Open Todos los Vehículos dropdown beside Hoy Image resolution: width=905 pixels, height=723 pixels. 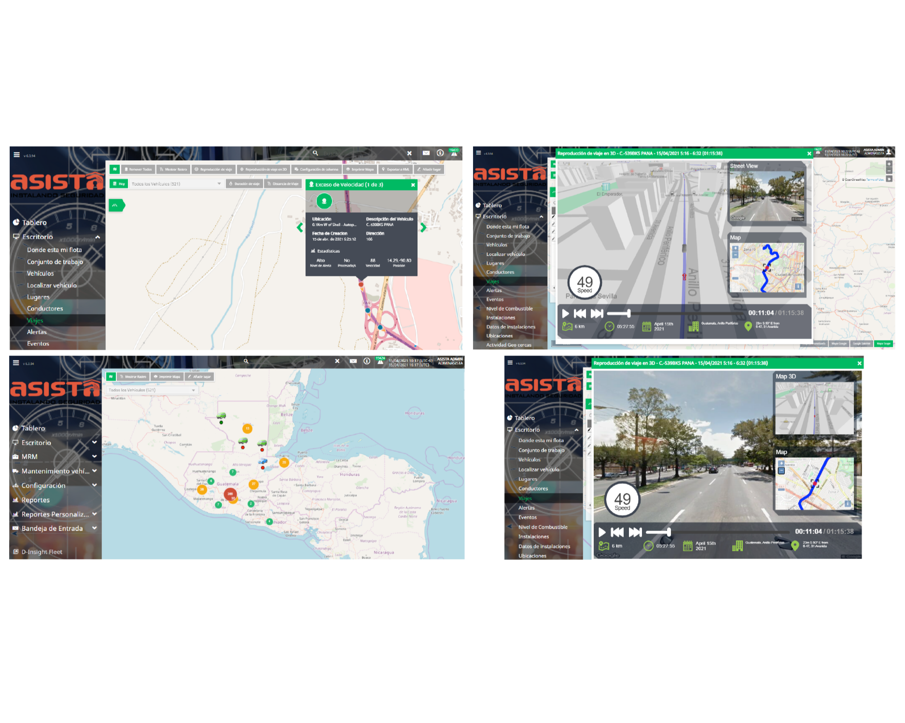tap(176, 184)
